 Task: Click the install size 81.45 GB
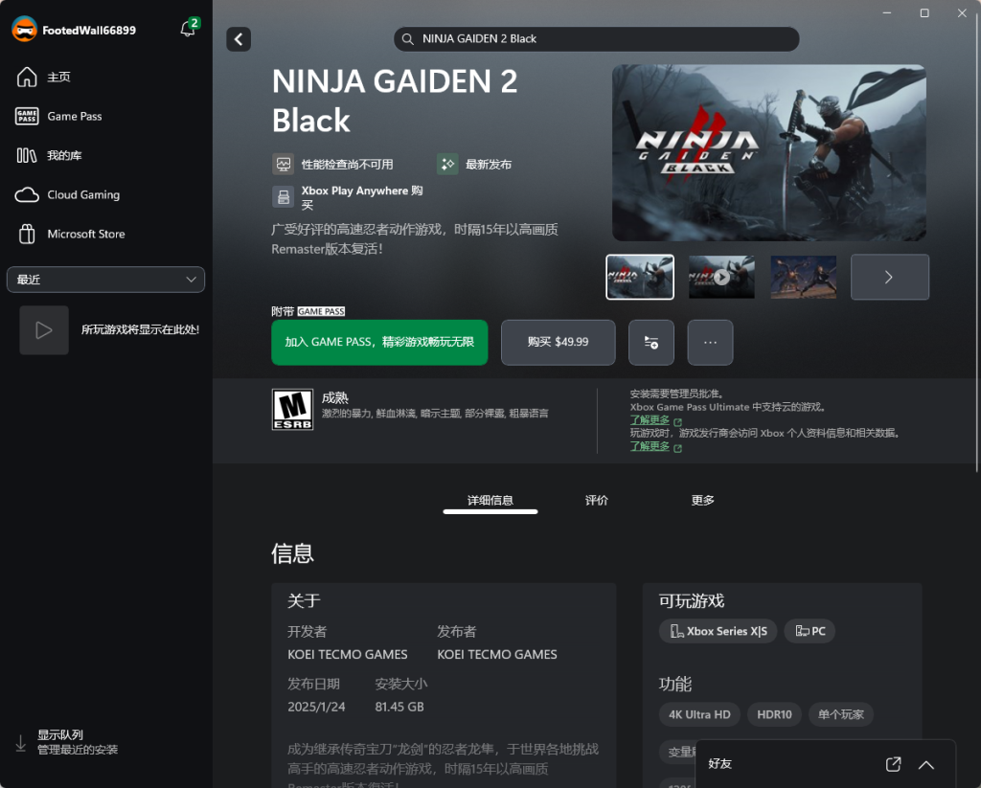pyautogui.click(x=399, y=707)
